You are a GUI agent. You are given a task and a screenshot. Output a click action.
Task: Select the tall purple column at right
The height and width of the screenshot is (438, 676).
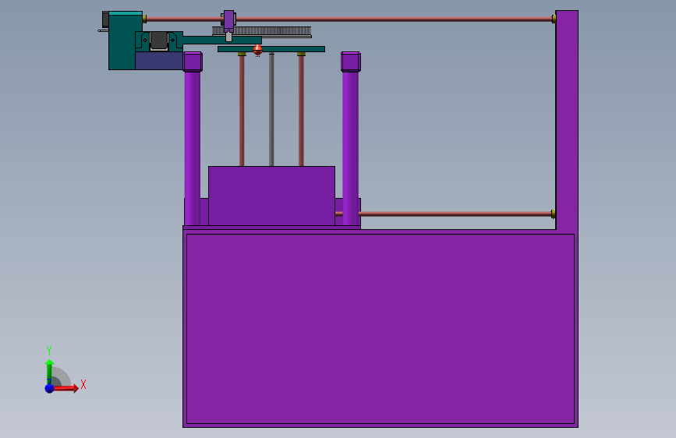(x=567, y=120)
